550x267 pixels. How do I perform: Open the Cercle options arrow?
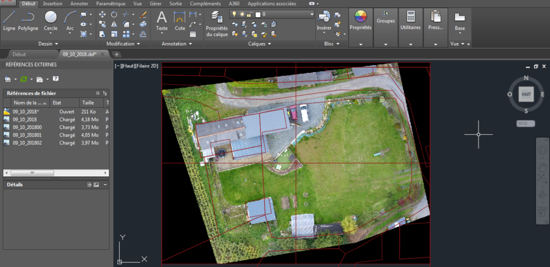pyautogui.click(x=50, y=33)
